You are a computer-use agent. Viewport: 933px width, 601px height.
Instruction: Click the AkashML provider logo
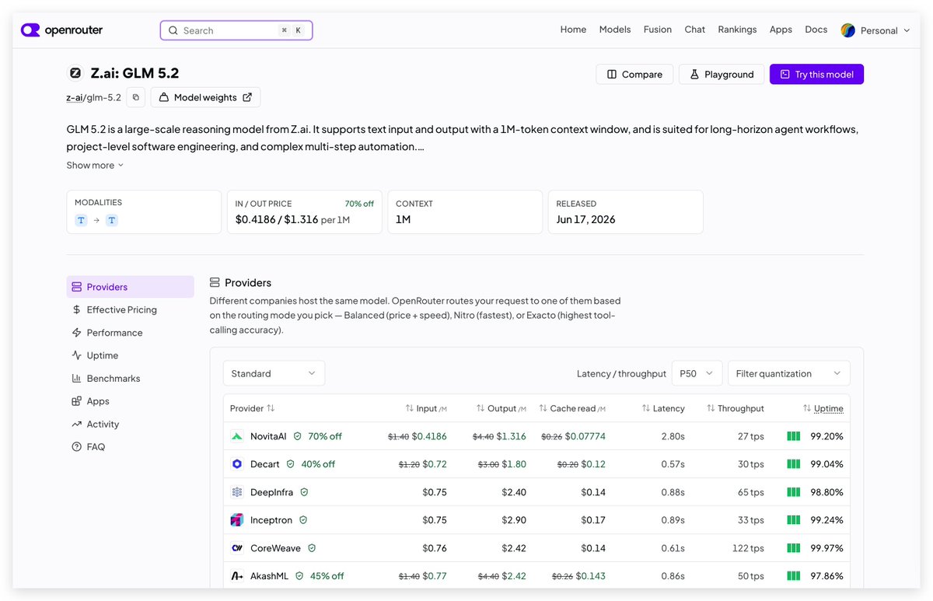pyautogui.click(x=237, y=576)
